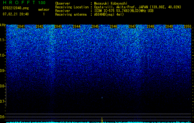The image size is (194, 123).
Task: Click the gray frequency range bar on left
Action: [x=6, y=95]
